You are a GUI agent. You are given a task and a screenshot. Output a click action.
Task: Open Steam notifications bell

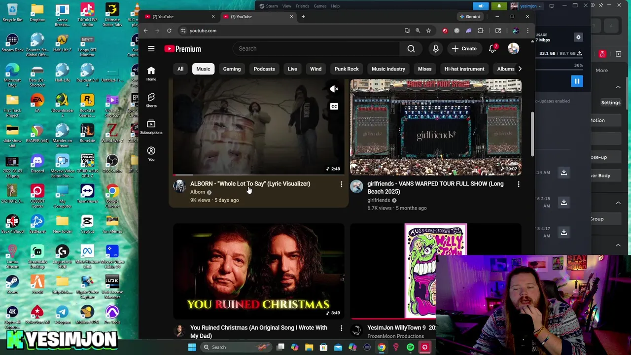click(x=499, y=6)
